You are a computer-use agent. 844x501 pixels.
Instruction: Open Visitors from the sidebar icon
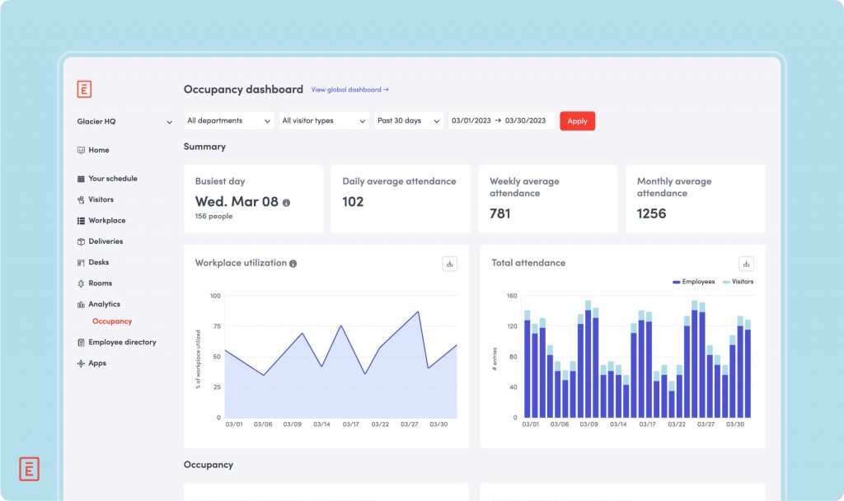(x=79, y=199)
